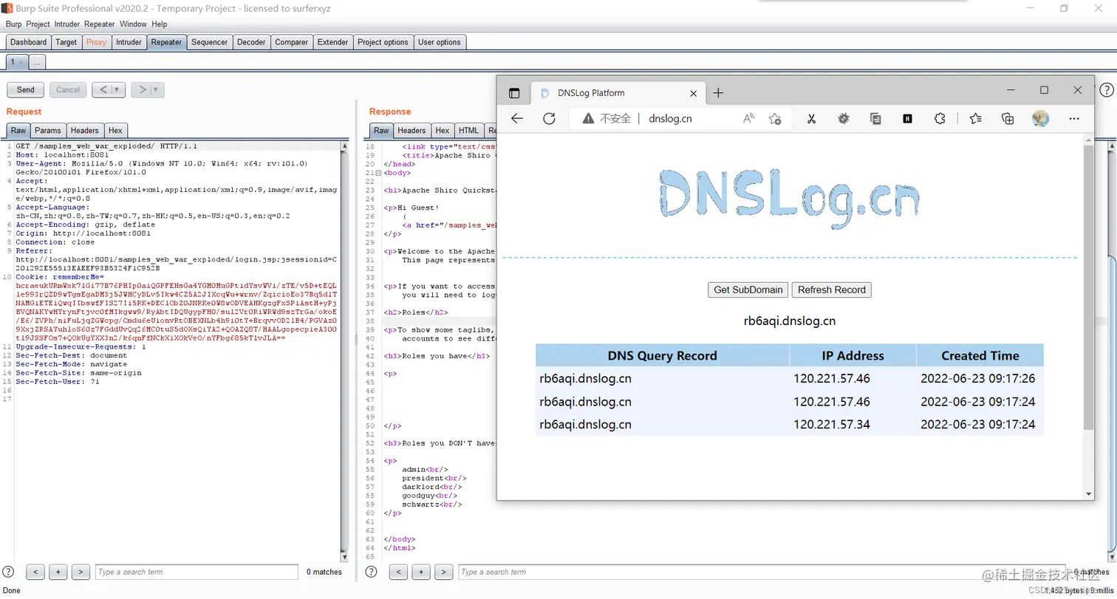
Task: Open the history forward dropdown arrow
Action: (x=156, y=90)
